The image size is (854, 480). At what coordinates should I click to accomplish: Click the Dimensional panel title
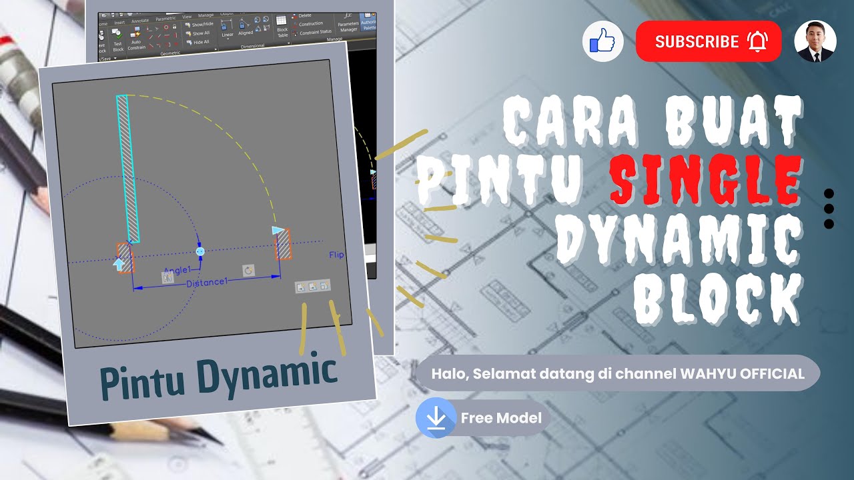[253, 45]
